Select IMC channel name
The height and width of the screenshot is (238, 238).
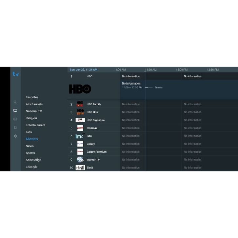point(89,136)
